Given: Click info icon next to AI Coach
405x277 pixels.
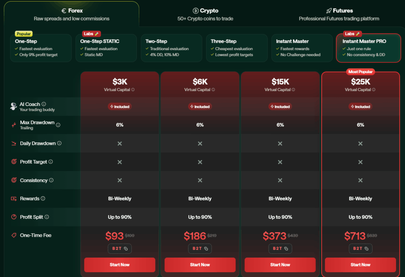Looking at the screenshot, I should (44, 104).
